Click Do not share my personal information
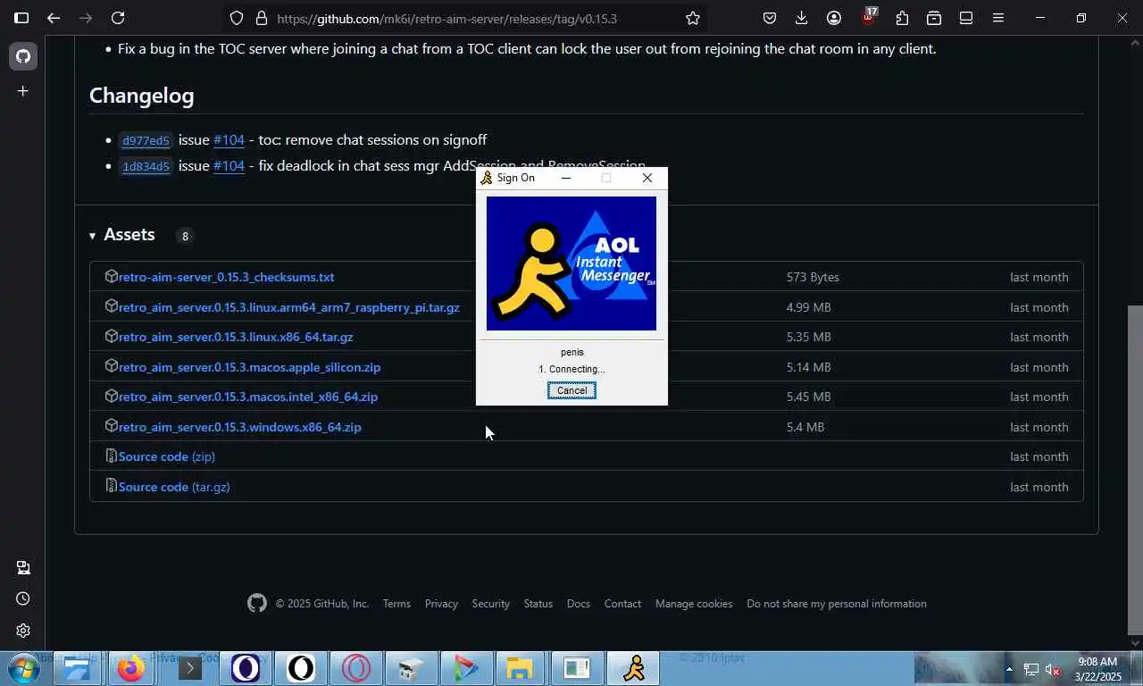1143x686 pixels. pyautogui.click(x=837, y=604)
